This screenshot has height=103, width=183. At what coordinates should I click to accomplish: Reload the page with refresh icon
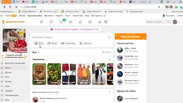click(x=10, y=7)
